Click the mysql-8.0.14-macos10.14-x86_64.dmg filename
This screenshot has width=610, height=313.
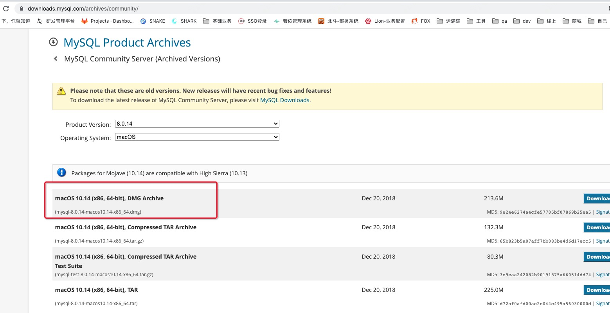click(x=98, y=212)
